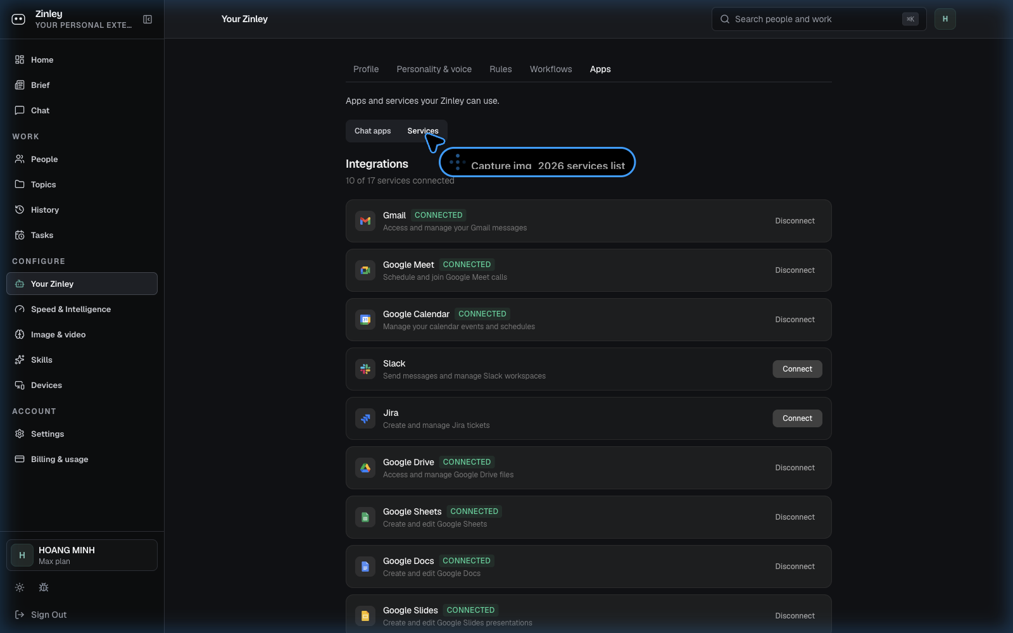
Task: Click '10 of 17 services connected' text
Action: [x=400, y=180]
